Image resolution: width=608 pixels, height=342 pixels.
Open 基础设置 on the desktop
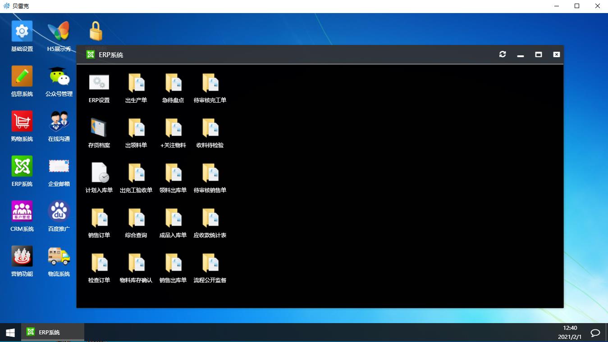point(22,31)
